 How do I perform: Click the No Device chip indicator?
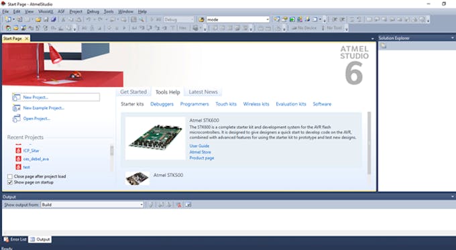pos(304,28)
